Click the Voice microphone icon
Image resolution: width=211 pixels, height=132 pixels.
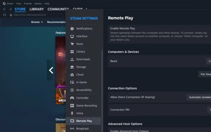pyautogui.click(x=72, y=113)
